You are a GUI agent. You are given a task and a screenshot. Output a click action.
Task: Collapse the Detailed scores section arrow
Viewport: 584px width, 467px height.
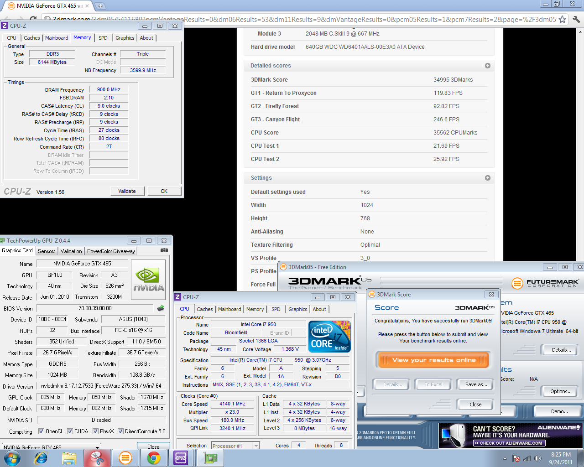pos(488,66)
